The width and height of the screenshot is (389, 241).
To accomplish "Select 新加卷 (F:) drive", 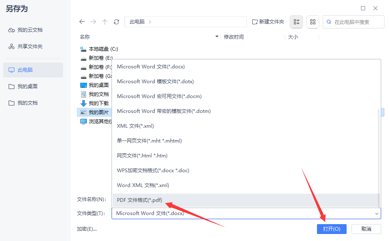I will tap(100, 67).
